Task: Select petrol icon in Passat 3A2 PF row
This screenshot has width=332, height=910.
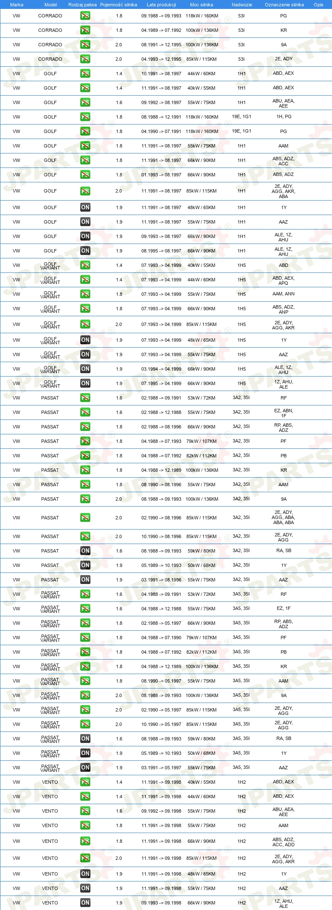Action: (x=85, y=441)
